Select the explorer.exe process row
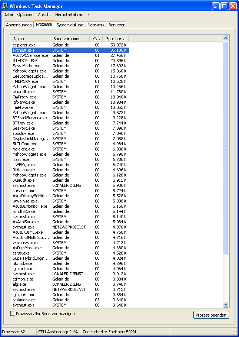Viewport: 239px width, 337px height. 70,45
